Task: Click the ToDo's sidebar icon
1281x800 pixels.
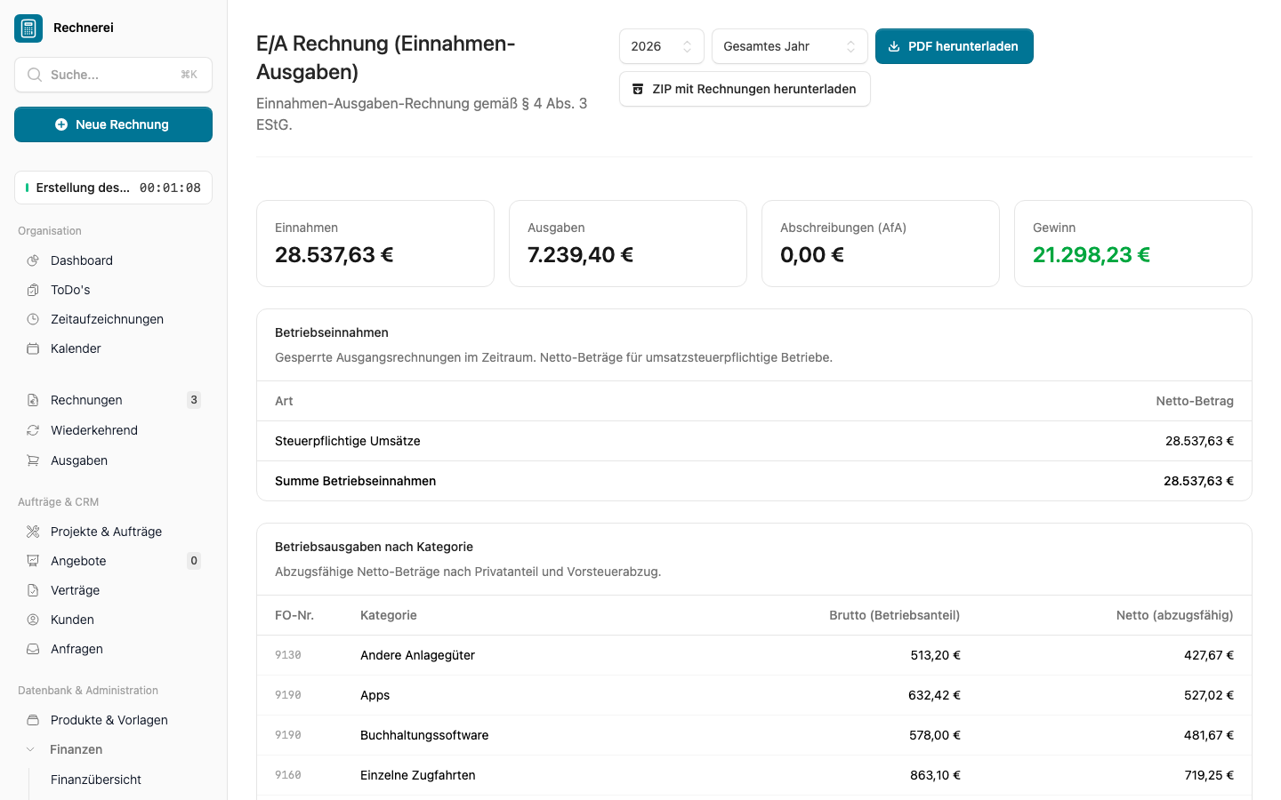Action: click(33, 290)
